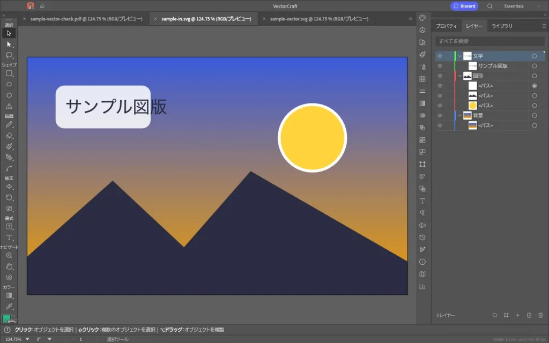Open search in the title bar

[490, 6]
